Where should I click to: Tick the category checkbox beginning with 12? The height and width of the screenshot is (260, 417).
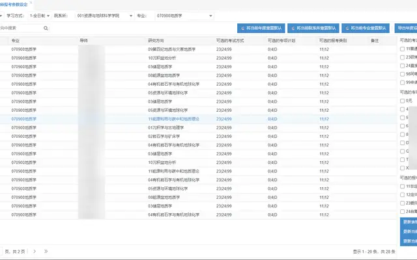tap(403, 195)
